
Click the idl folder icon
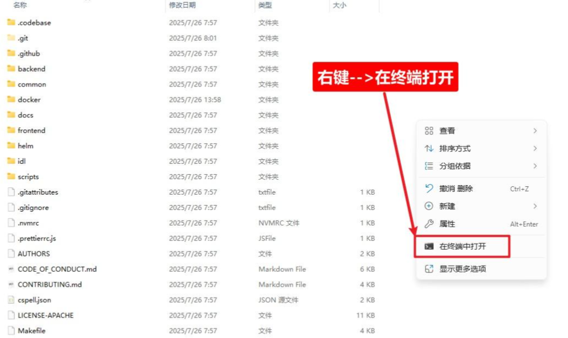tap(11, 161)
